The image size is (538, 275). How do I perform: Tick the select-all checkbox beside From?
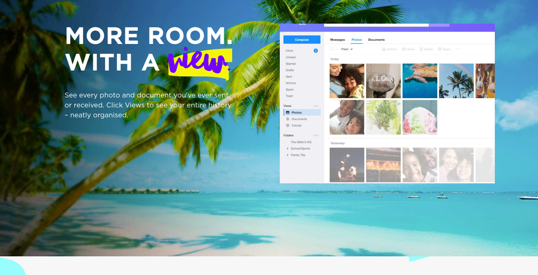pos(332,49)
